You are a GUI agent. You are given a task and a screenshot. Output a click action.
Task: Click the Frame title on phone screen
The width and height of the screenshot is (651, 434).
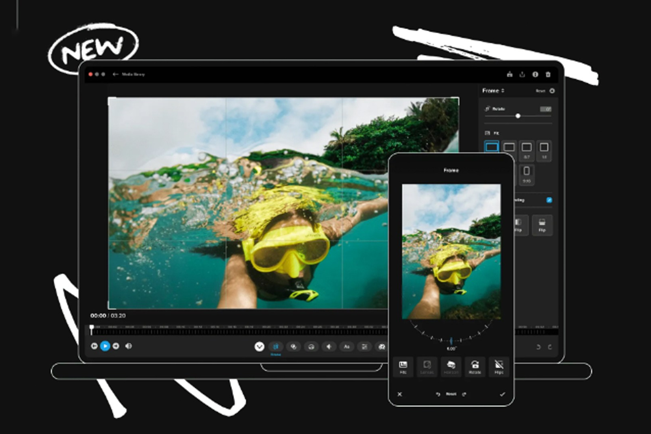[x=451, y=170]
